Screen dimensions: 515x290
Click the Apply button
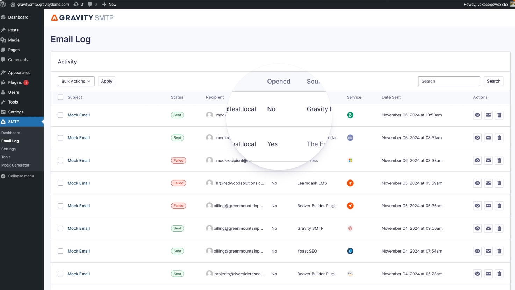(107, 81)
